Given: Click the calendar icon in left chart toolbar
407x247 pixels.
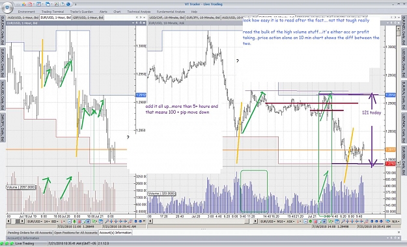Looking at the screenshot, I should pos(101,222).
